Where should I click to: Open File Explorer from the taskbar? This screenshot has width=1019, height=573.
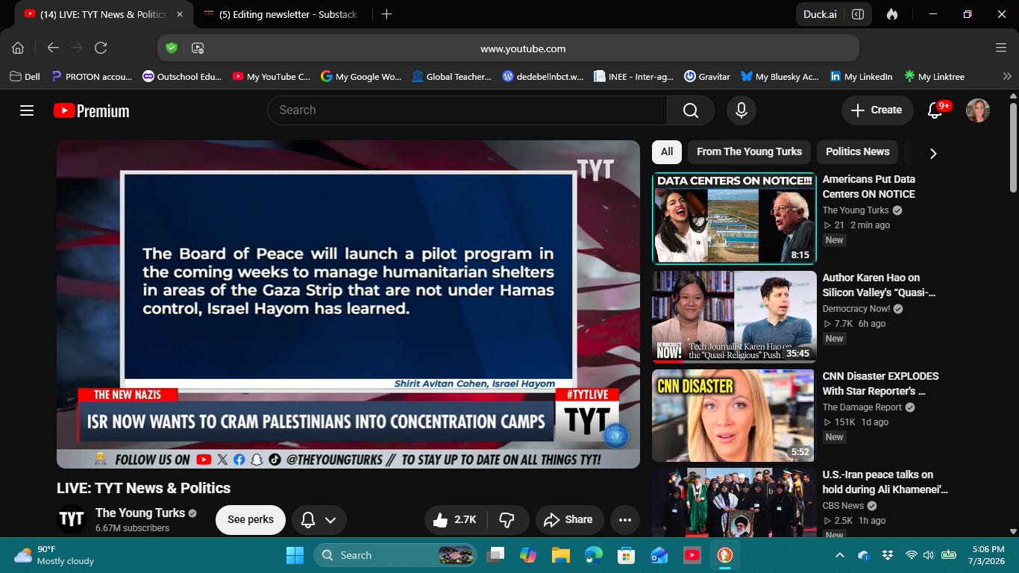[x=561, y=555]
